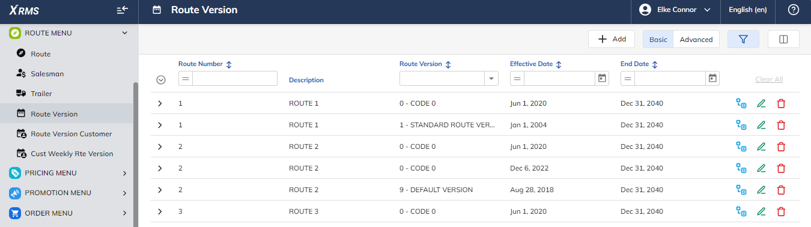Sort by Route Number column arrows
This screenshot has height=227, width=811.
tap(229, 64)
